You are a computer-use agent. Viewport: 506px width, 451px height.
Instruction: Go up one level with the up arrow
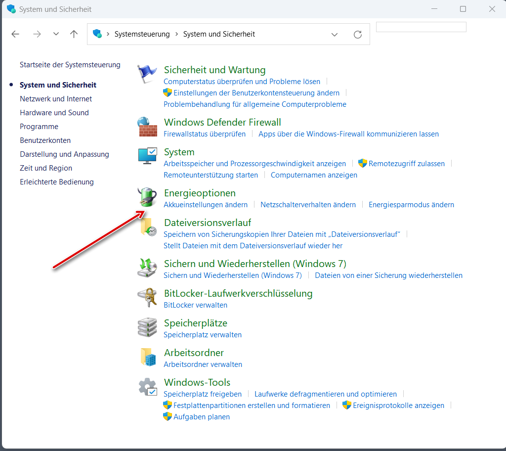(74, 34)
